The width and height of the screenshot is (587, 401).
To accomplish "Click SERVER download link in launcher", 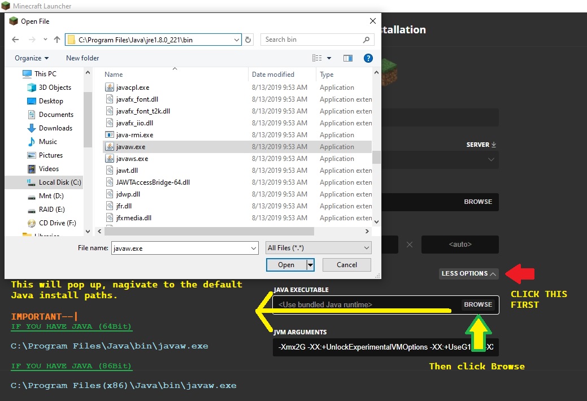I will [x=481, y=145].
